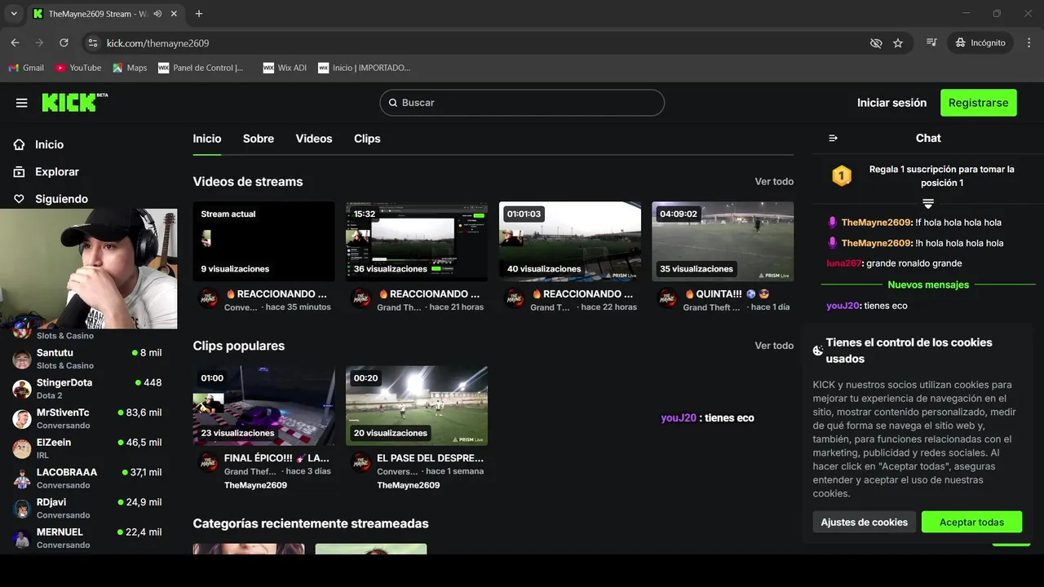Click ElZeein channel avatar
The height and width of the screenshot is (587, 1044).
pyautogui.click(x=22, y=448)
